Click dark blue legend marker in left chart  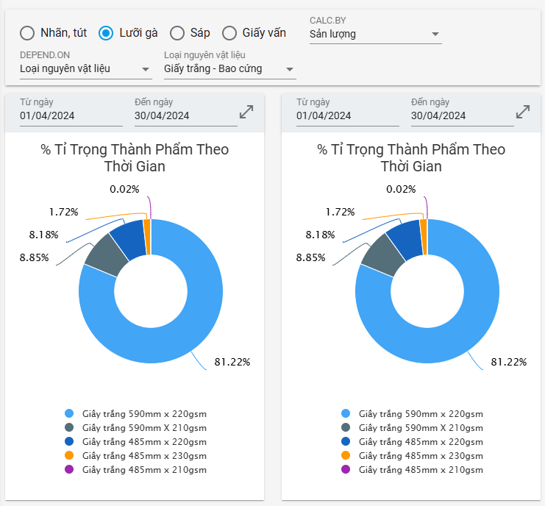[x=69, y=442]
